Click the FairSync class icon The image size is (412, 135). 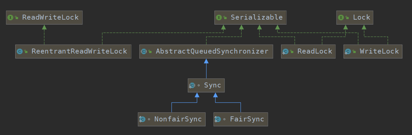(218, 119)
